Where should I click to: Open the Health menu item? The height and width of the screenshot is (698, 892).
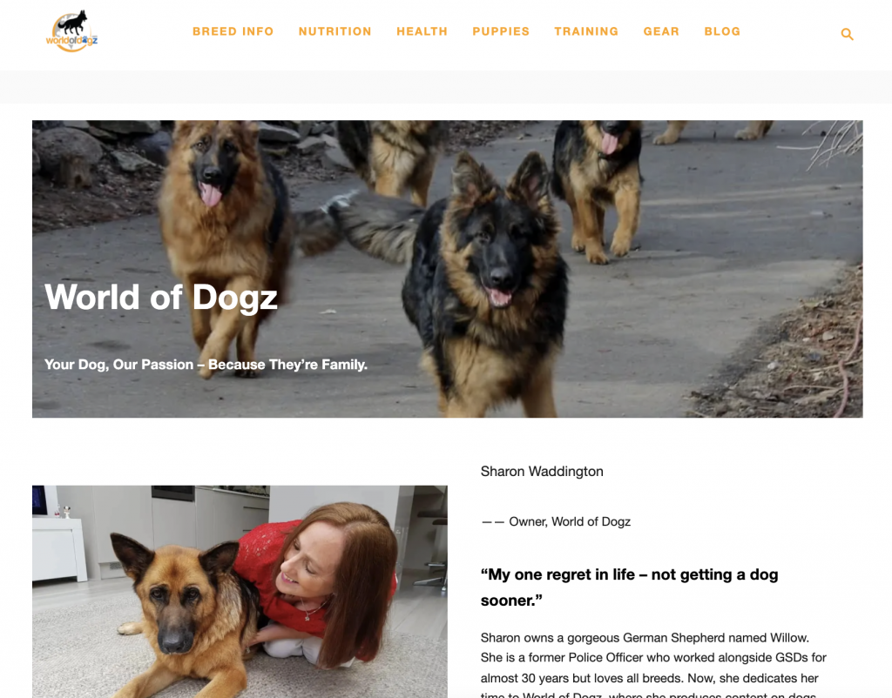(422, 32)
